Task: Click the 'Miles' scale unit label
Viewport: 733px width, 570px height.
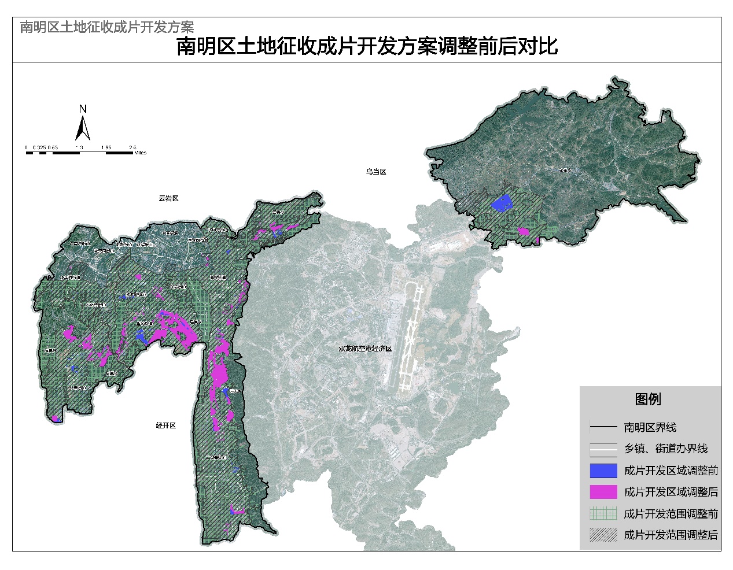Action: coord(140,153)
